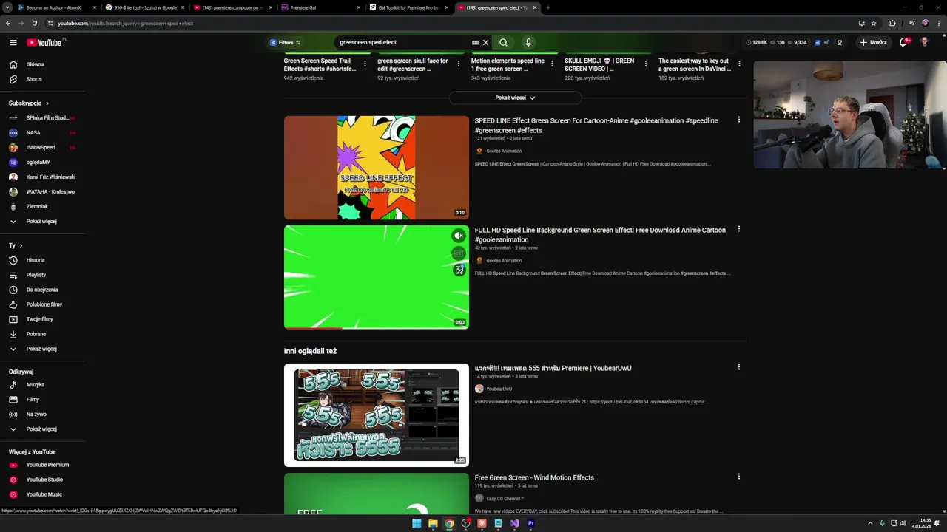Viewport: 947px width, 532px height.
Task: Open Free Green Screen - Wind Motion Effects title
Action: tap(534, 478)
